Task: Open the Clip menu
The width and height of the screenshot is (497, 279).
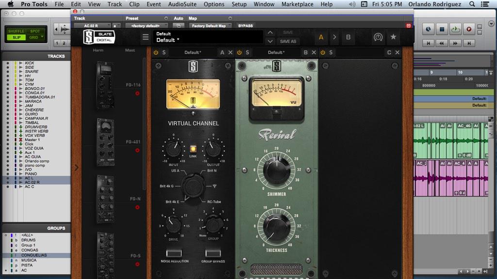Action: [x=134, y=4]
